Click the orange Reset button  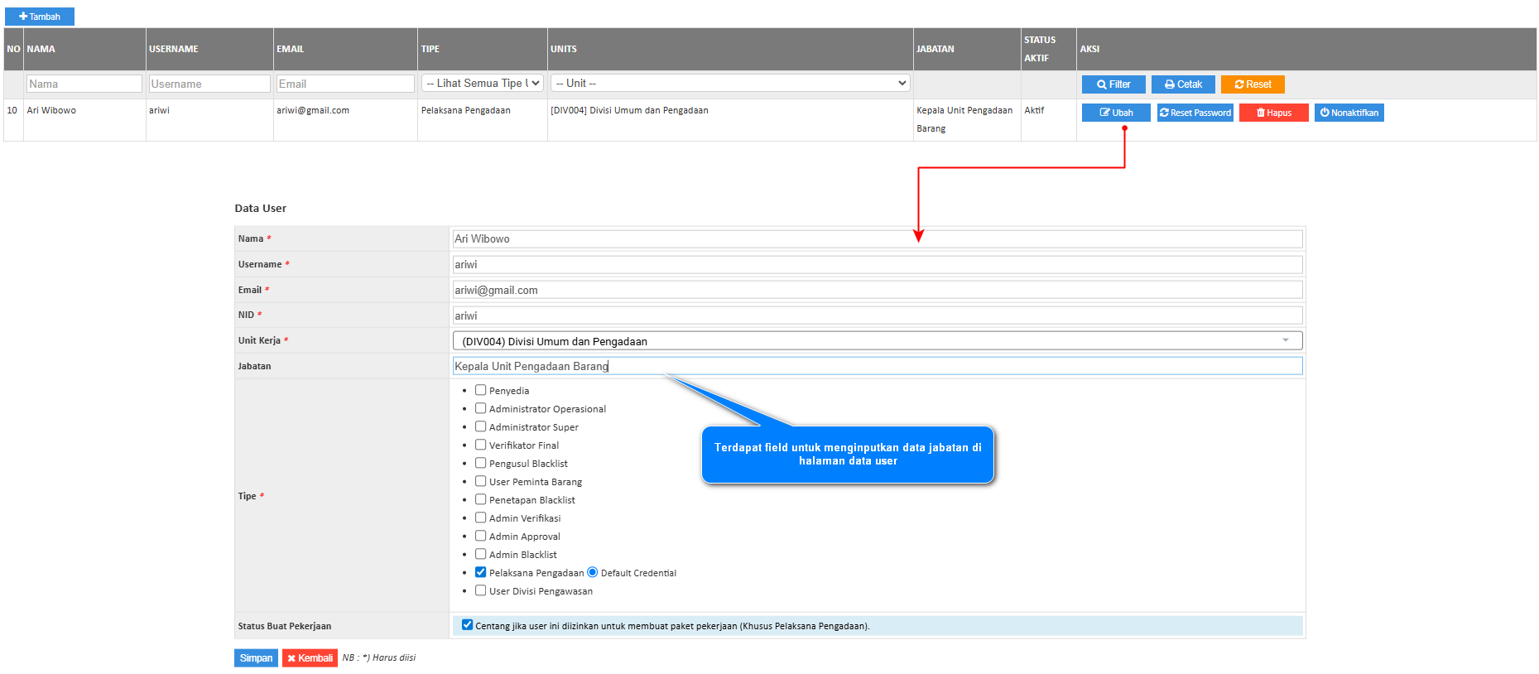(1253, 84)
